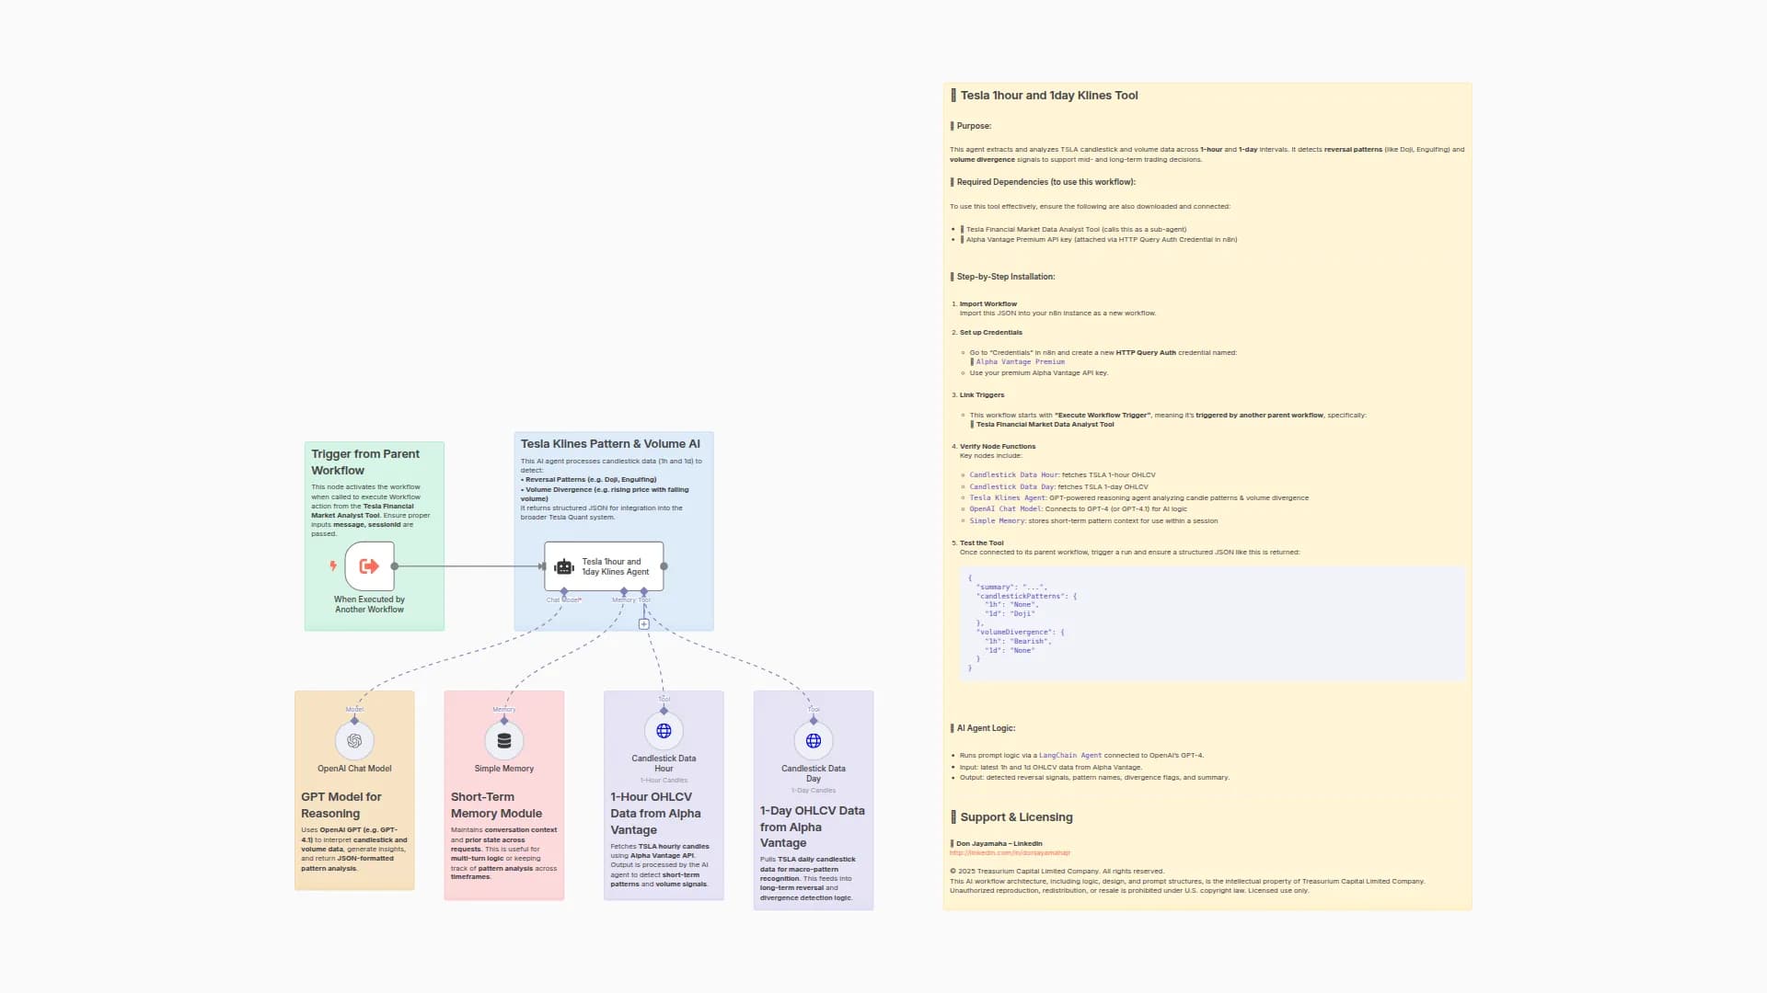Open the Simple Memory database node
The image size is (1767, 993).
click(503, 740)
